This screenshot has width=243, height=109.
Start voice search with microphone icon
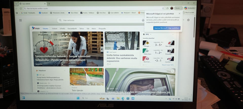tap(143, 20)
